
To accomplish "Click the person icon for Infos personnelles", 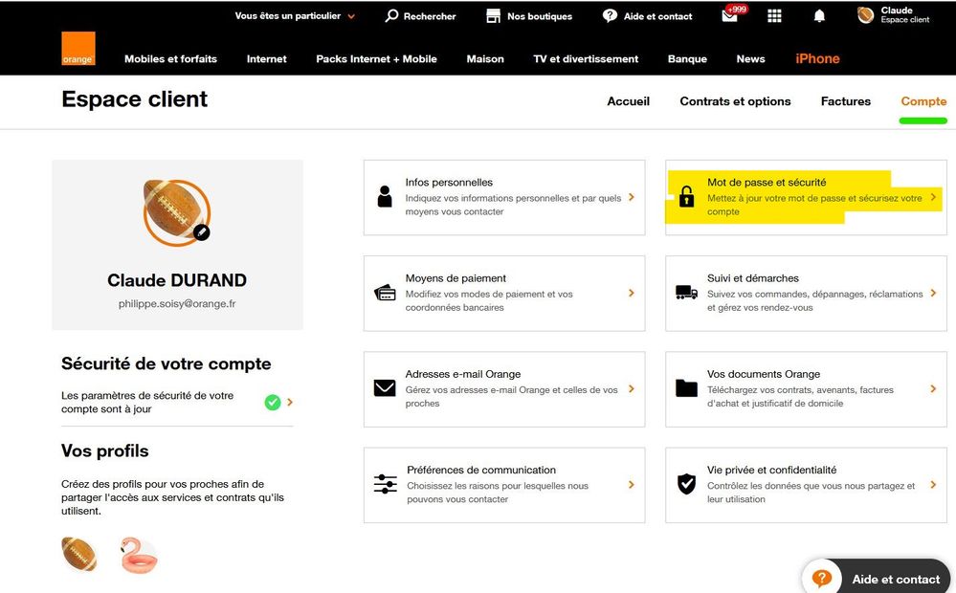I will [385, 197].
